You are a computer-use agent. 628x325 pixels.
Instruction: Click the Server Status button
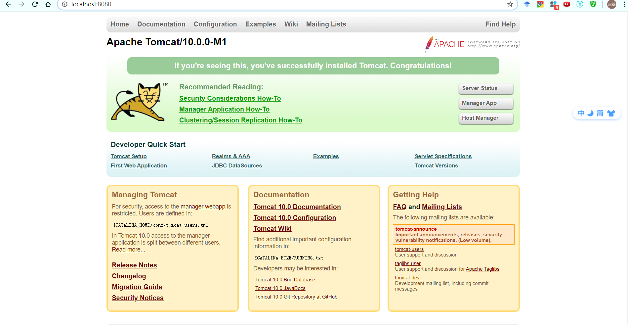(486, 88)
